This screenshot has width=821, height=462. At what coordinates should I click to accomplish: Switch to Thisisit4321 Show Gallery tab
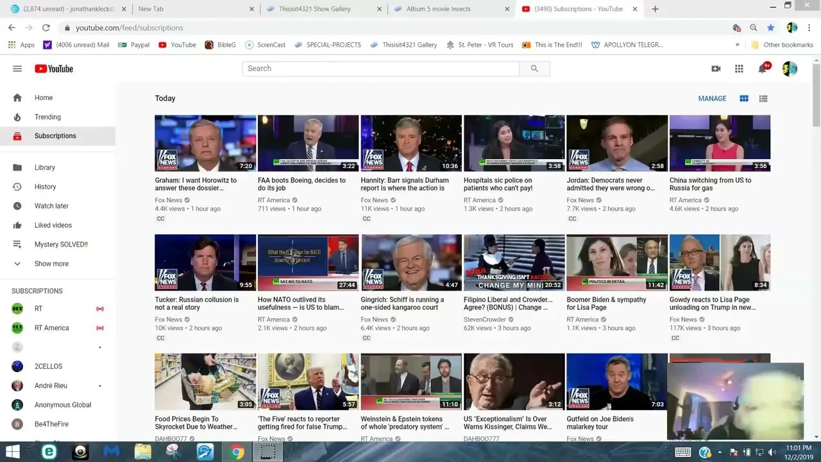click(x=323, y=9)
